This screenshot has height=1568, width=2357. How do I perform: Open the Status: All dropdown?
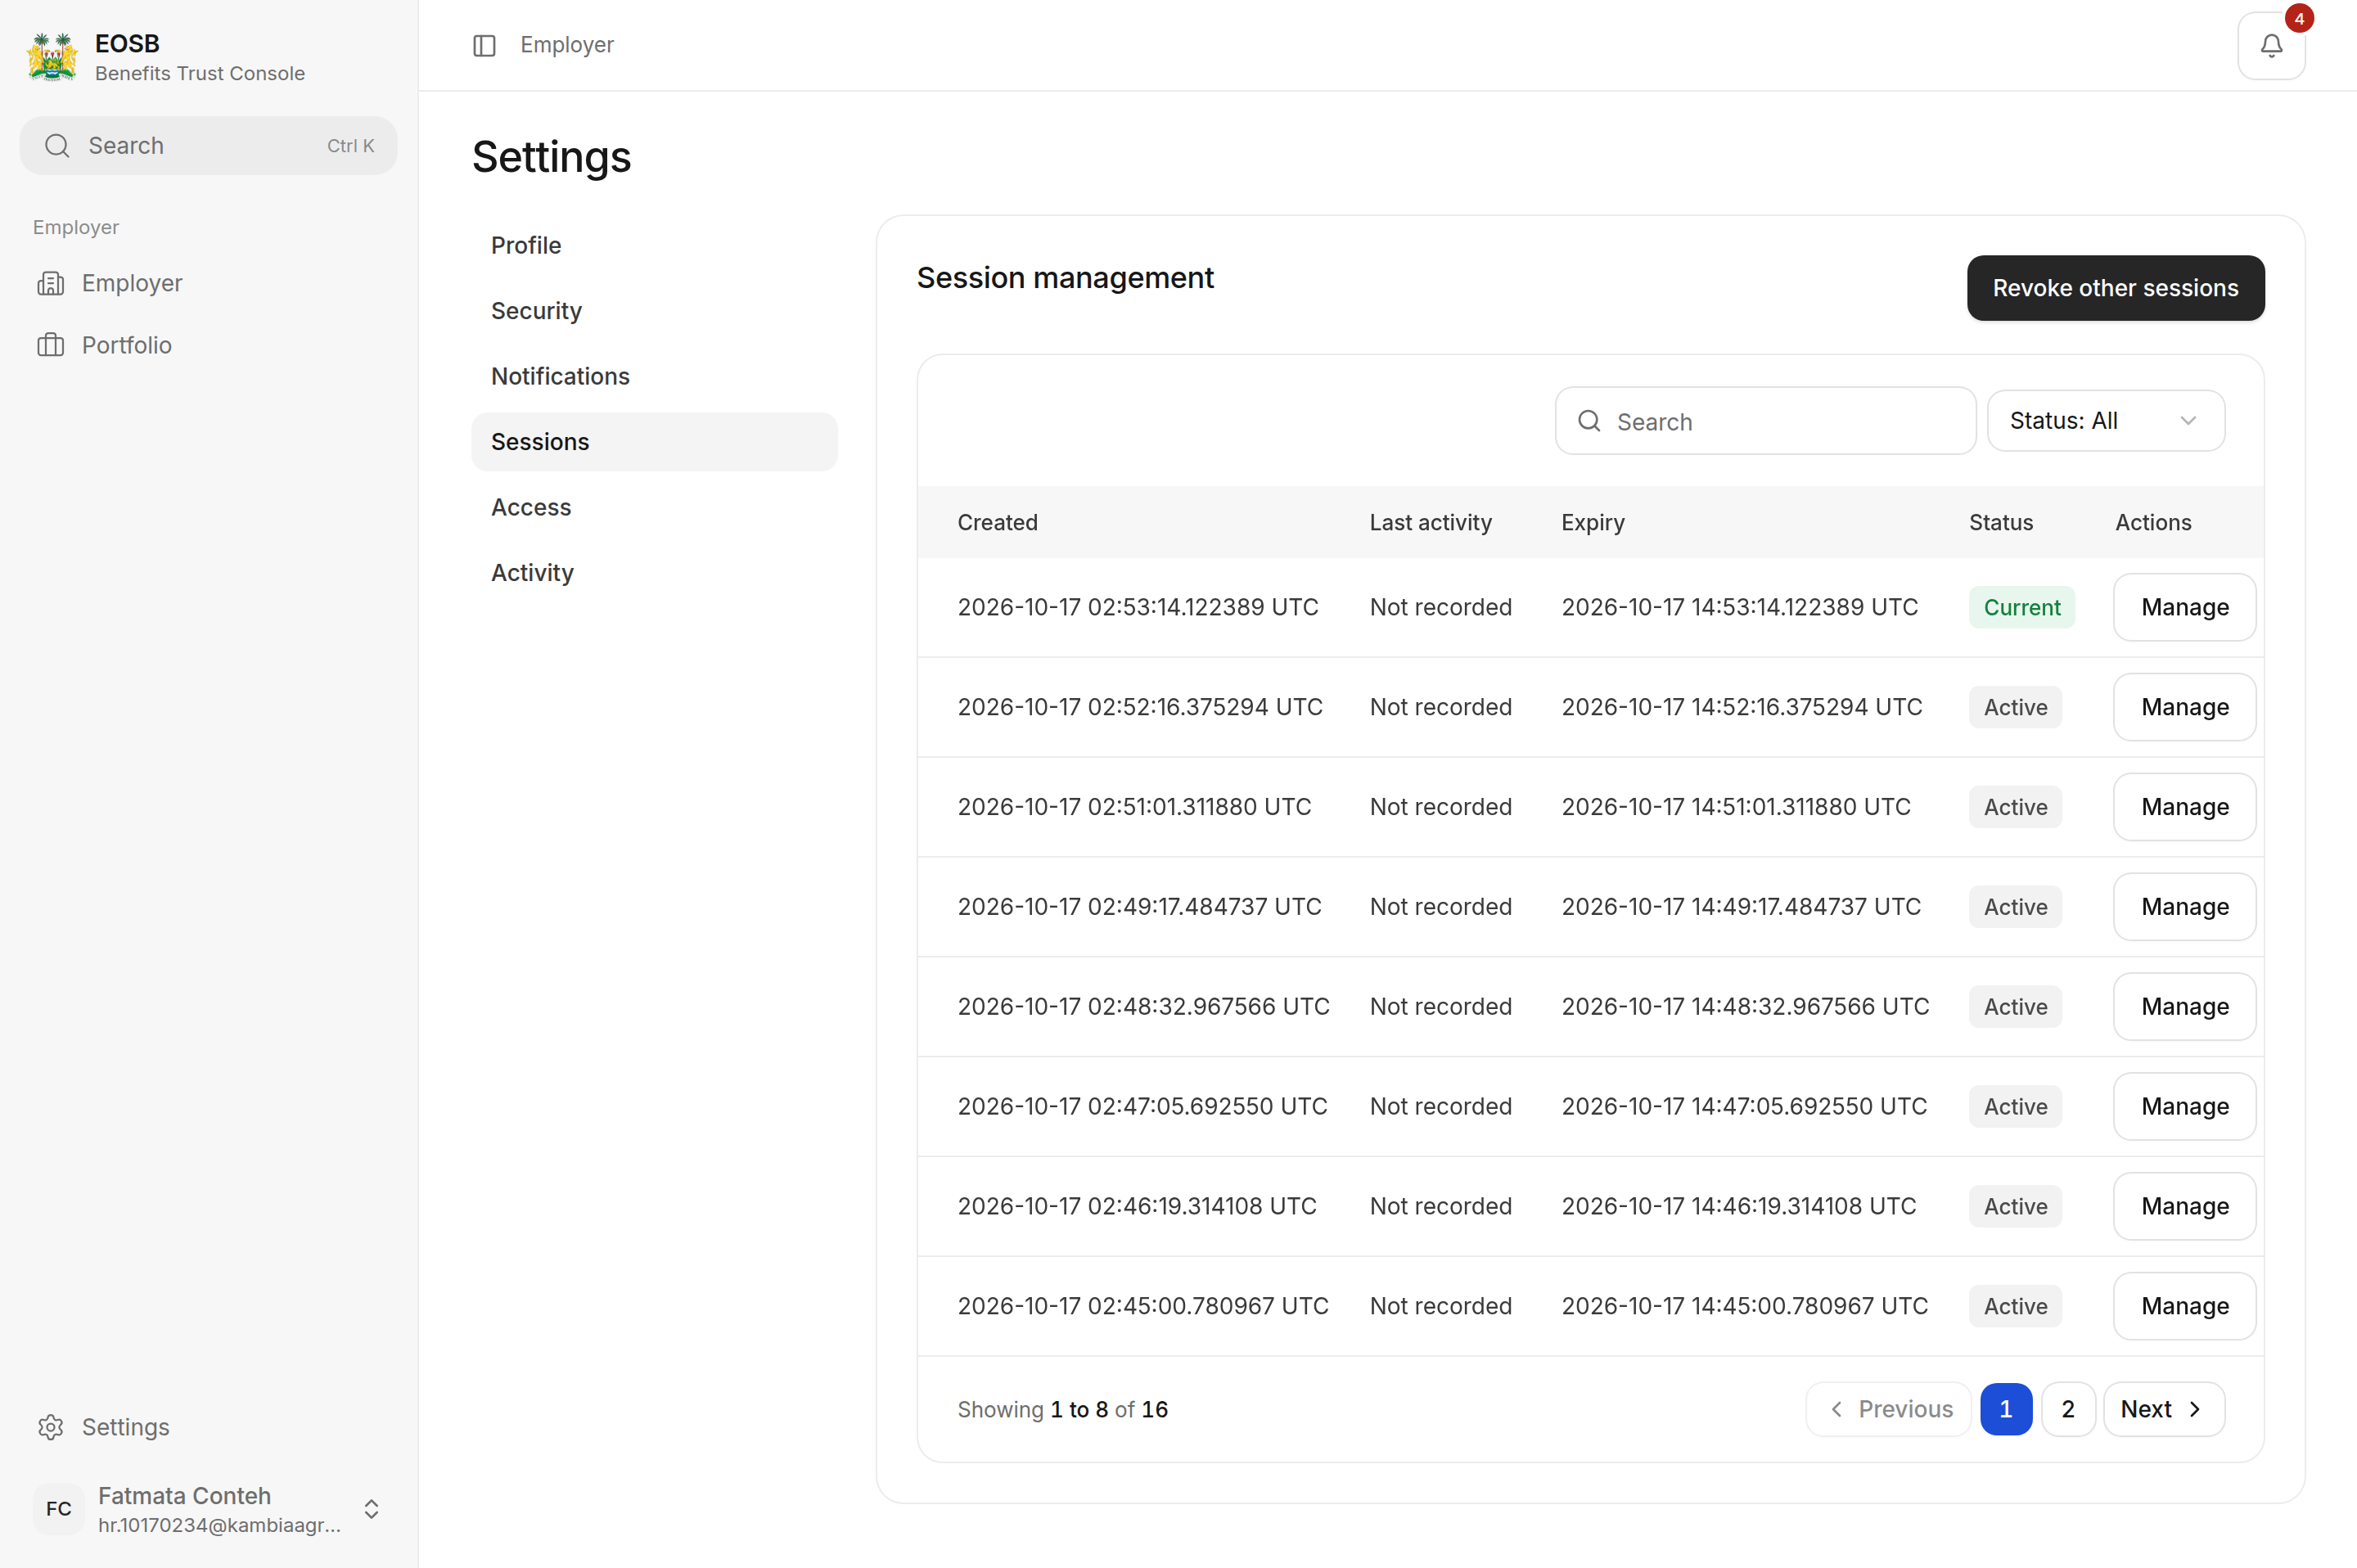[x=2105, y=421]
